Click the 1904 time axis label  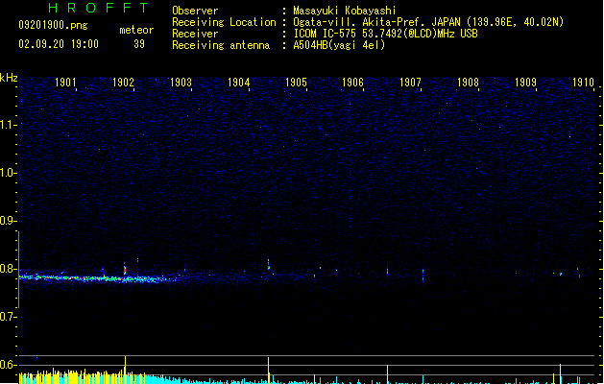click(x=238, y=83)
